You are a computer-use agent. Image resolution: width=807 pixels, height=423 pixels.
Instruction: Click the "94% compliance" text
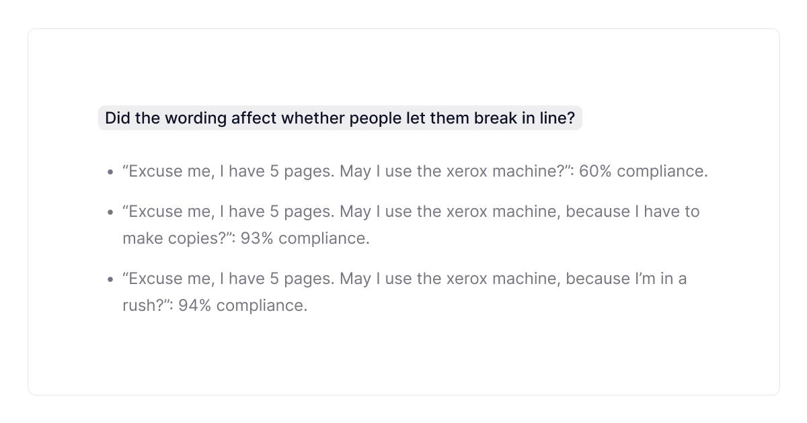(243, 305)
